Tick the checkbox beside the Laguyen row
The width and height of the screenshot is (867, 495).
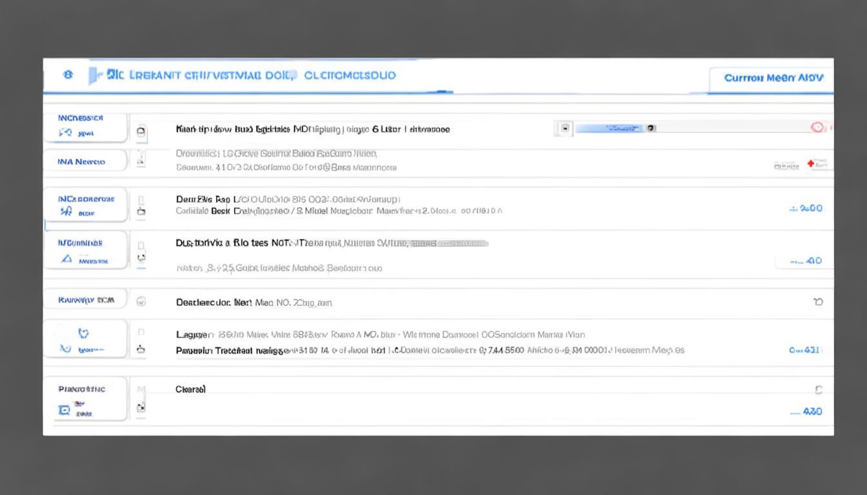141,333
